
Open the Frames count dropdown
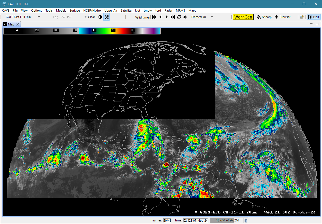(212, 17)
